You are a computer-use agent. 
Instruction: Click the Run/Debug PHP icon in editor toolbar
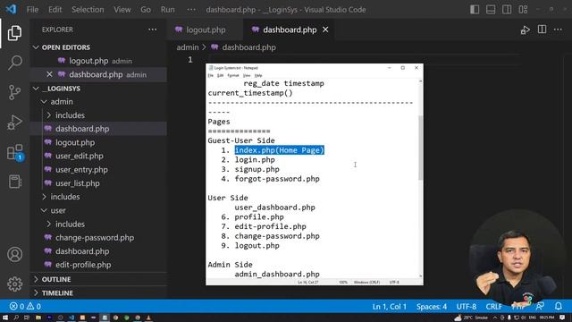click(525, 30)
